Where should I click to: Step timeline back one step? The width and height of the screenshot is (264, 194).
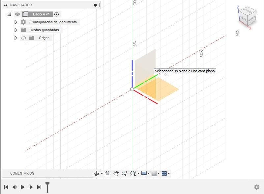pos(15,187)
